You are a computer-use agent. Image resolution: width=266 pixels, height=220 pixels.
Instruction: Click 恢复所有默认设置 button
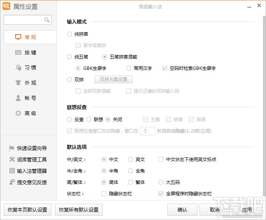pyautogui.click(x=79, y=210)
